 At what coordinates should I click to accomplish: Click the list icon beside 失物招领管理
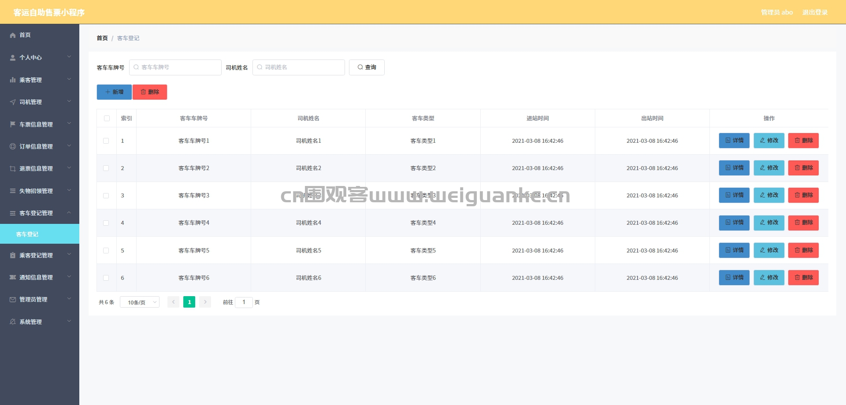coord(13,191)
